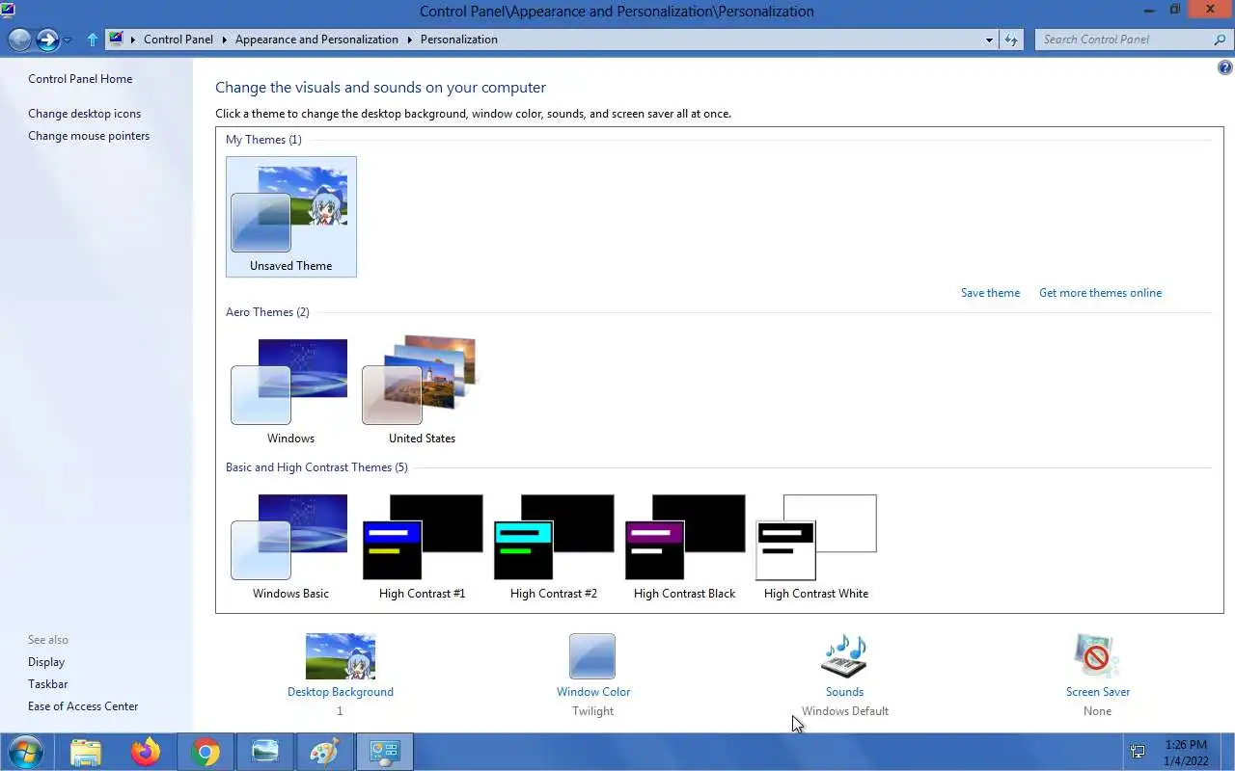The width and height of the screenshot is (1235, 771).
Task: Open the picture viewer taskbar icon
Action: 264,752
